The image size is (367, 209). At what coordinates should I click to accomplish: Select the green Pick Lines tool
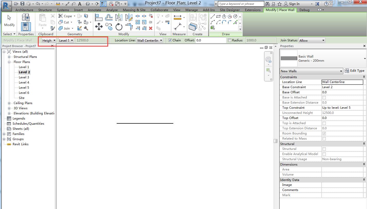tap(235, 22)
